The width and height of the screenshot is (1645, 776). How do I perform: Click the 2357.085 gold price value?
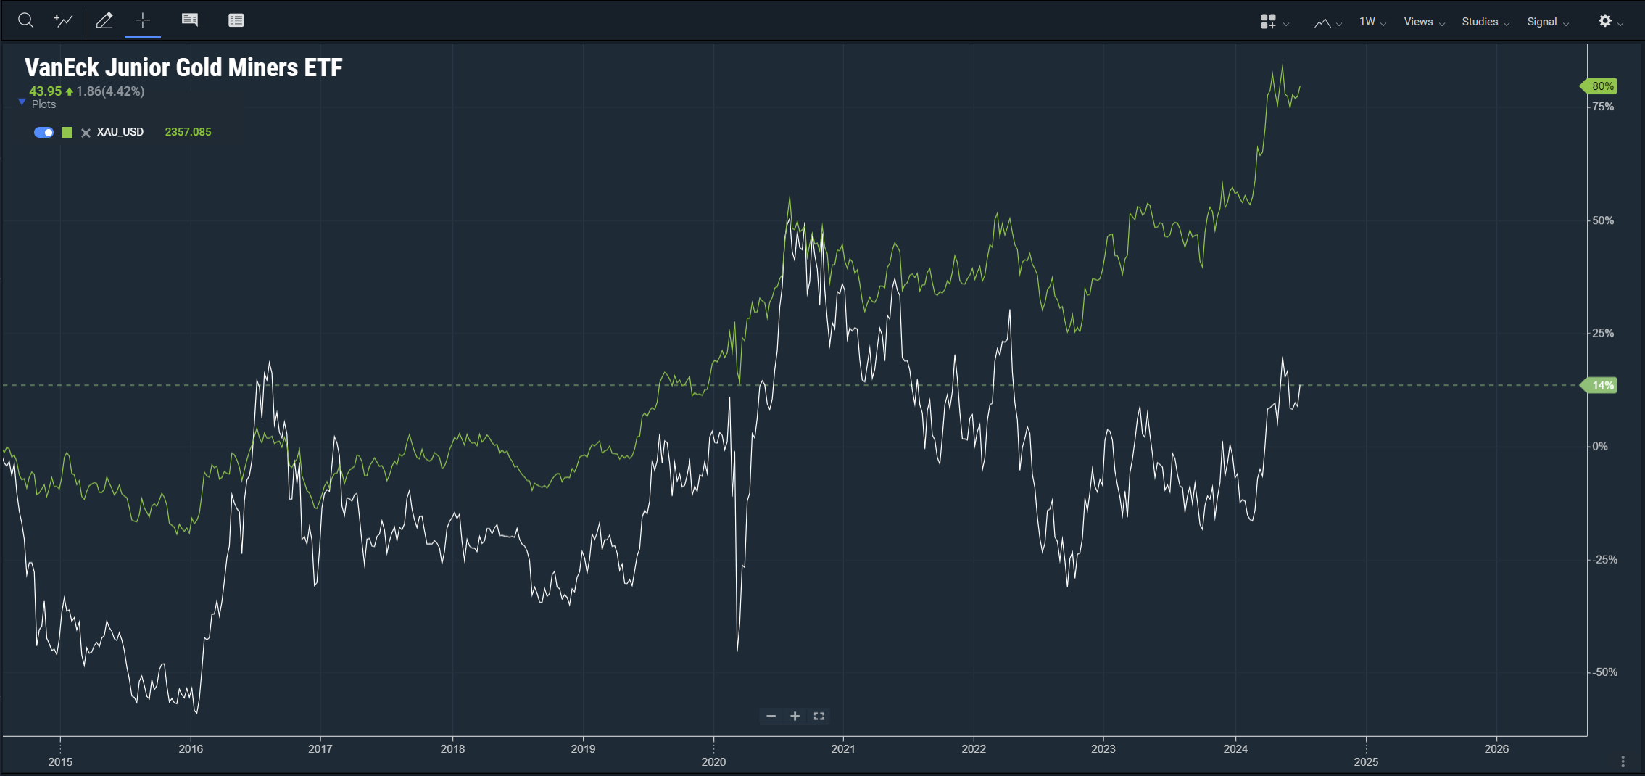[x=188, y=132]
